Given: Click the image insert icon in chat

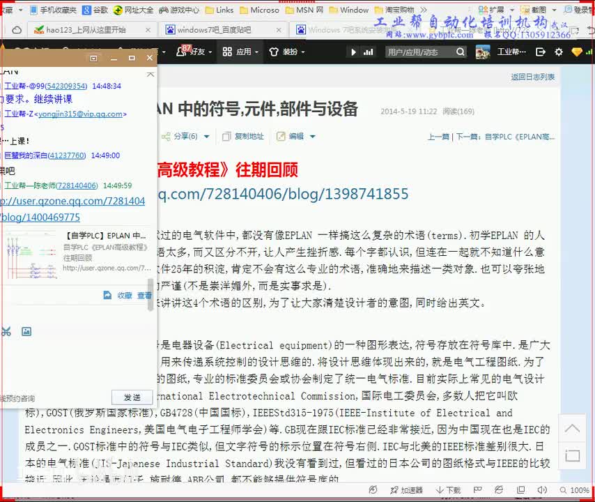Looking at the screenshot, I should (x=26, y=331).
